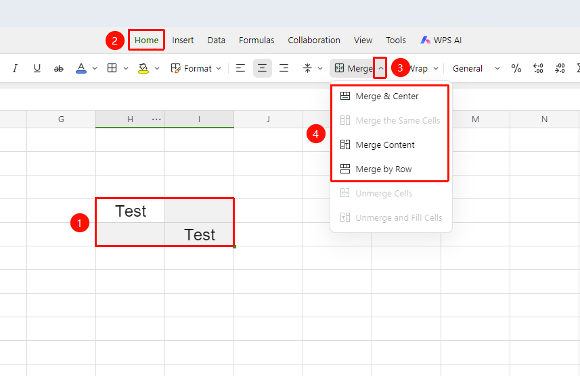The image size is (580, 376).
Task: Select column G header
Action: [x=61, y=119]
